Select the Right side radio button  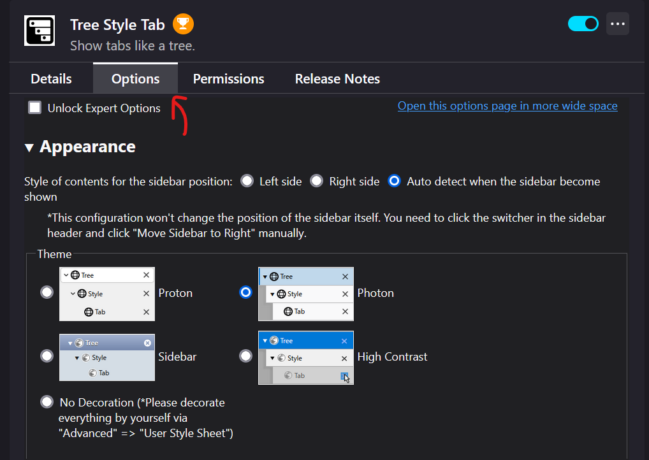[x=316, y=182]
